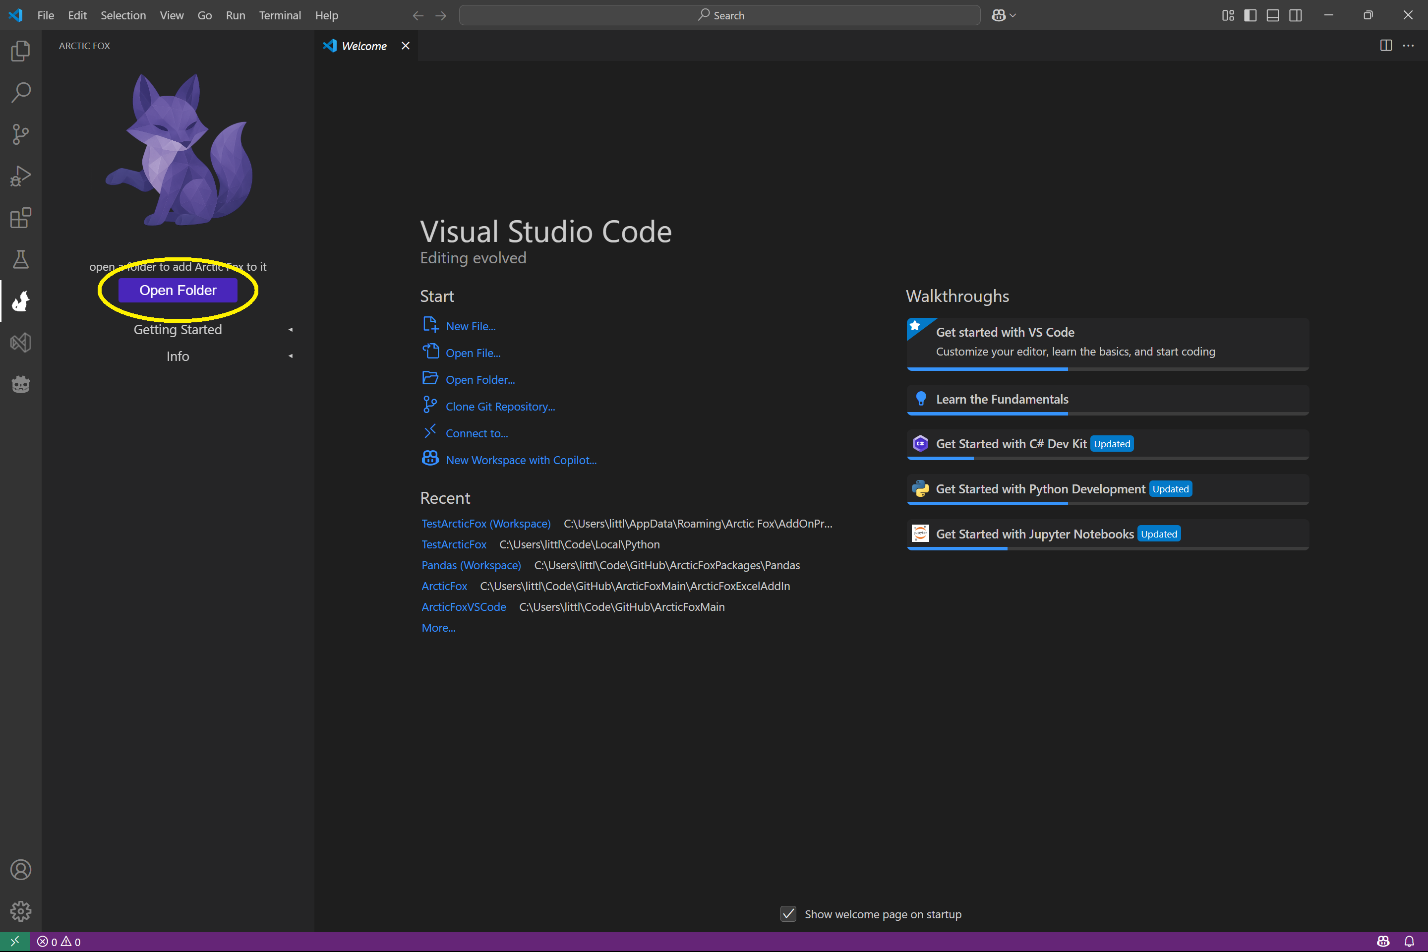Toggle the primary side bar visibility
Screen dimensions: 1428x952
pyautogui.click(x=1250, y=15)
